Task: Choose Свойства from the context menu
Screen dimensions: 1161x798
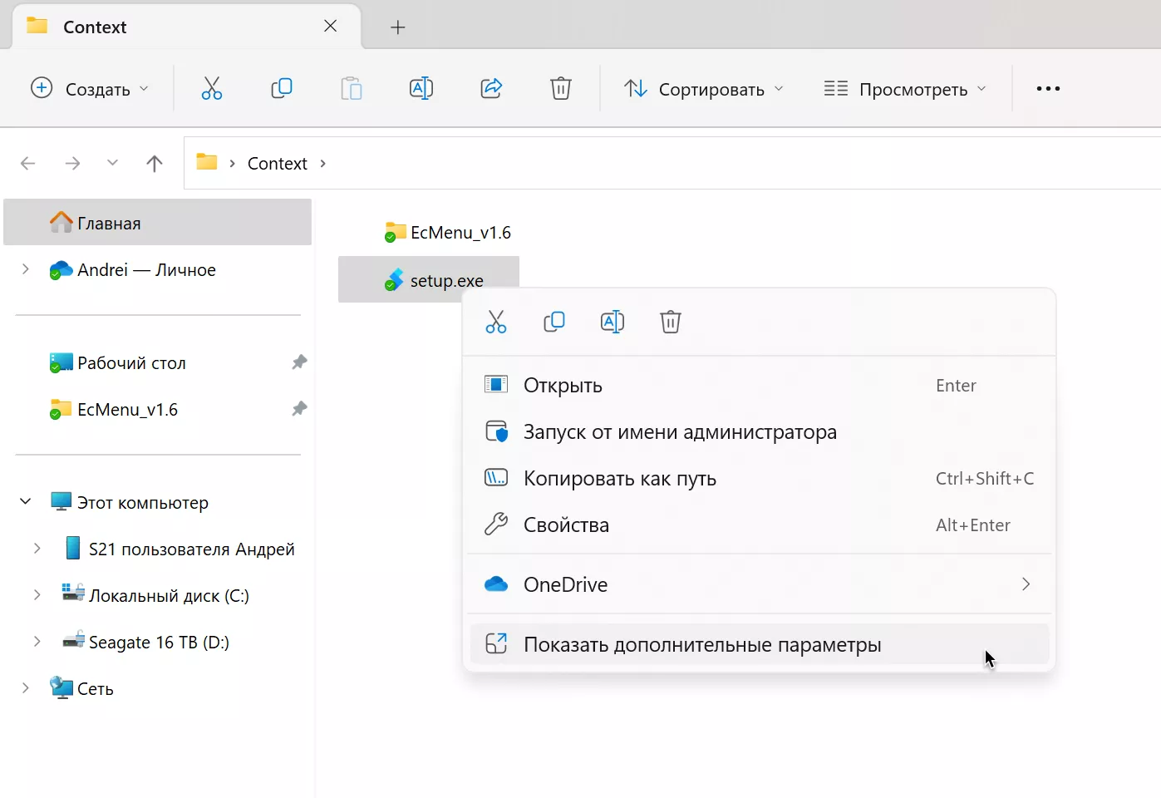Action: coord(760,525)
